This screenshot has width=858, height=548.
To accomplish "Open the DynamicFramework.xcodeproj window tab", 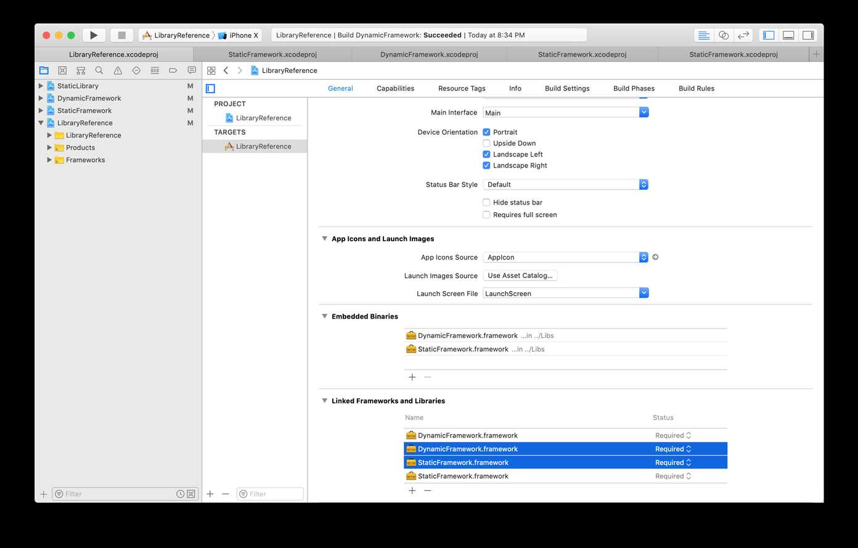I will (x=429, y=54).
